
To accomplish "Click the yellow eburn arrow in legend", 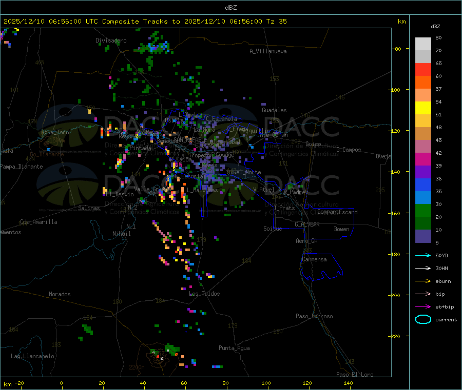I will coord(423,281).
